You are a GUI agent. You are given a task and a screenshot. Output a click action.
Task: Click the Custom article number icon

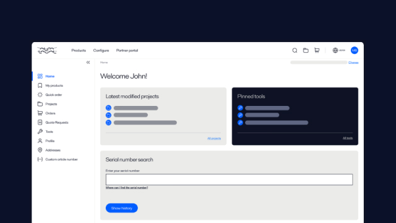pos(40,159)
